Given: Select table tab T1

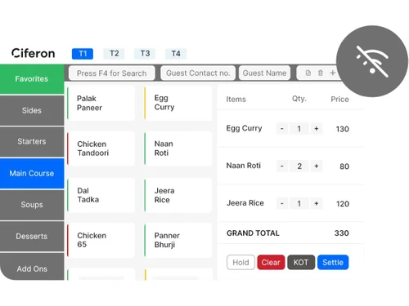Looking at the screenshot, I should (x=83, y=54).
